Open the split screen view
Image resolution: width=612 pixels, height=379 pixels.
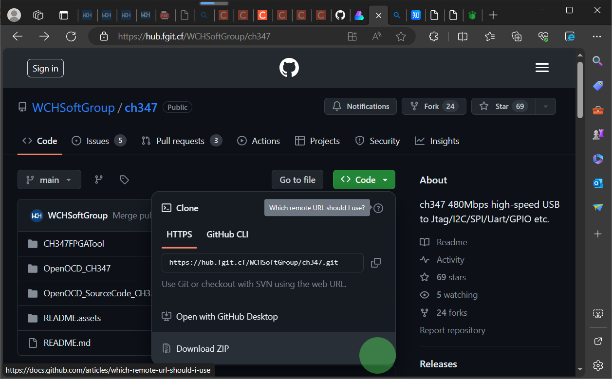tap(463, 36)
